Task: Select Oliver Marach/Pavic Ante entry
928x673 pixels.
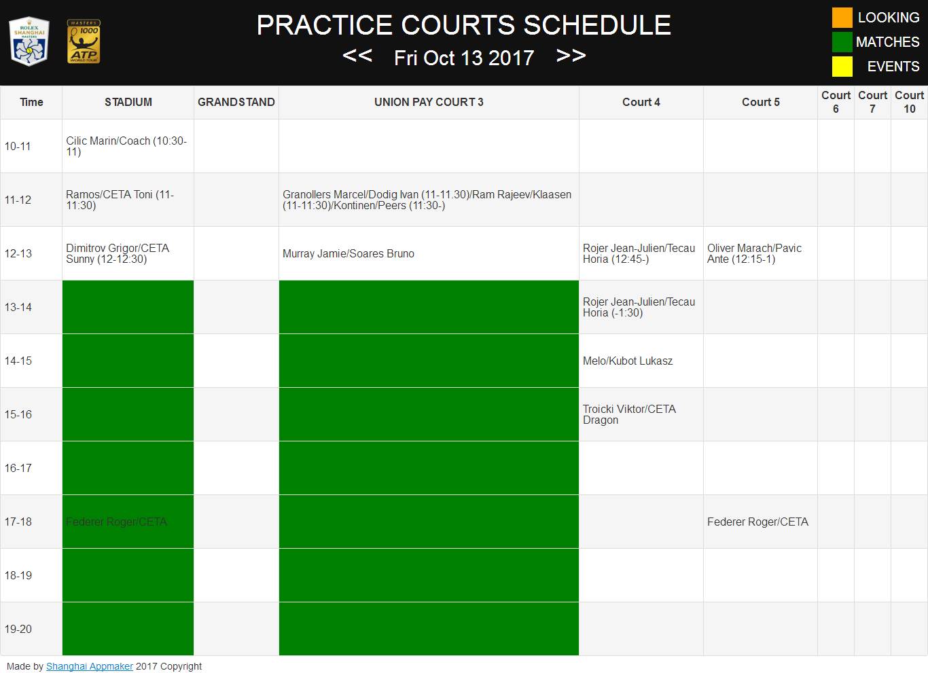Action: tap(755, 253)
